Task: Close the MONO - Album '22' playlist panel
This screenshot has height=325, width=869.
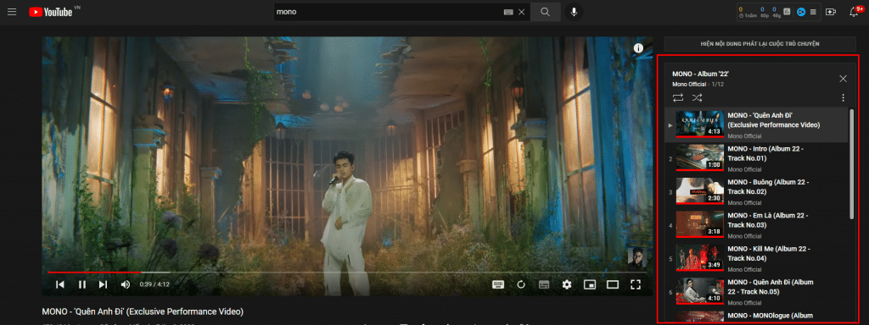Action: pos(843,79)
